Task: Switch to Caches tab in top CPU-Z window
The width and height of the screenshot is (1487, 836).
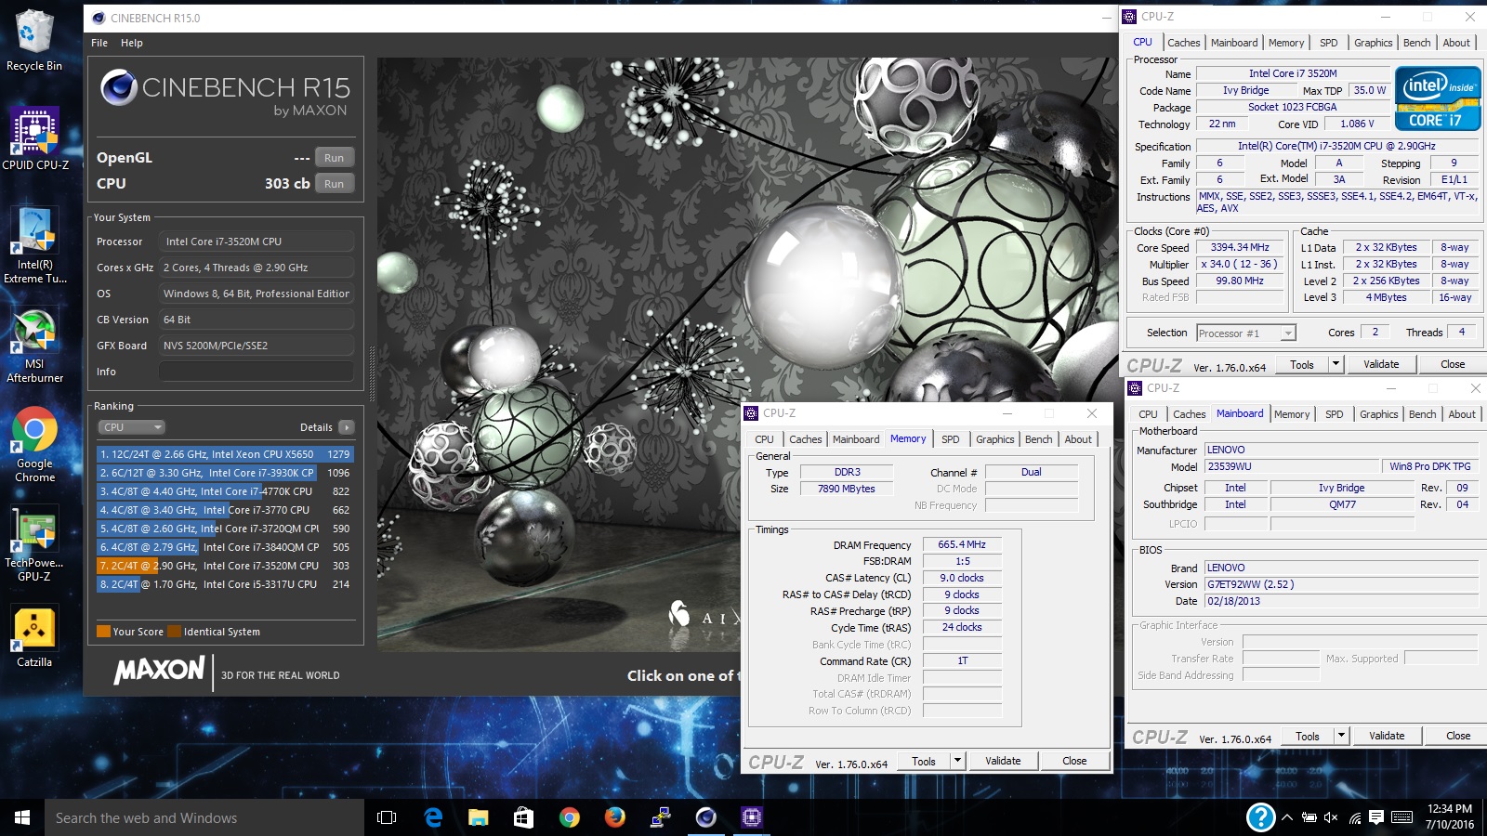Action: (1183, 43)
